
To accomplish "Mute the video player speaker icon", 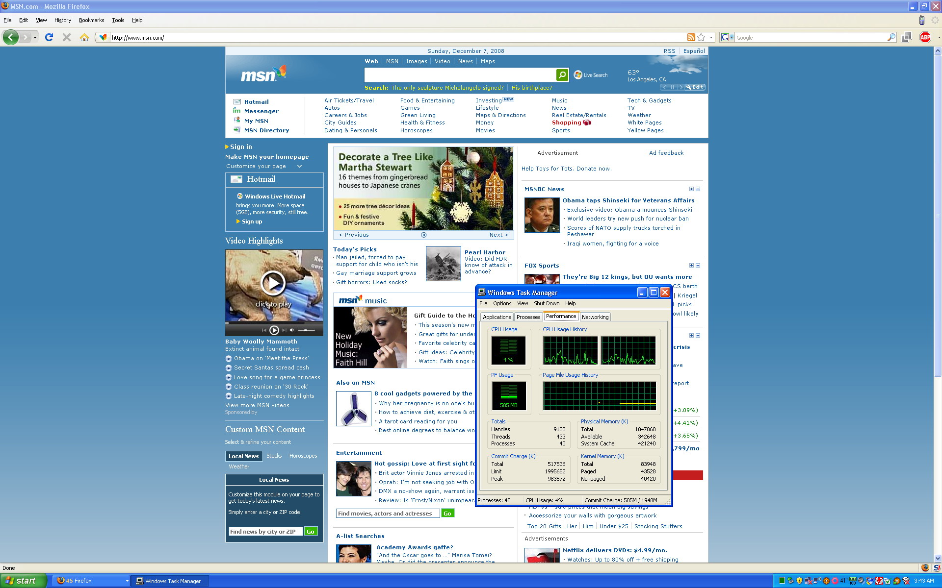I will pos(292,330).
